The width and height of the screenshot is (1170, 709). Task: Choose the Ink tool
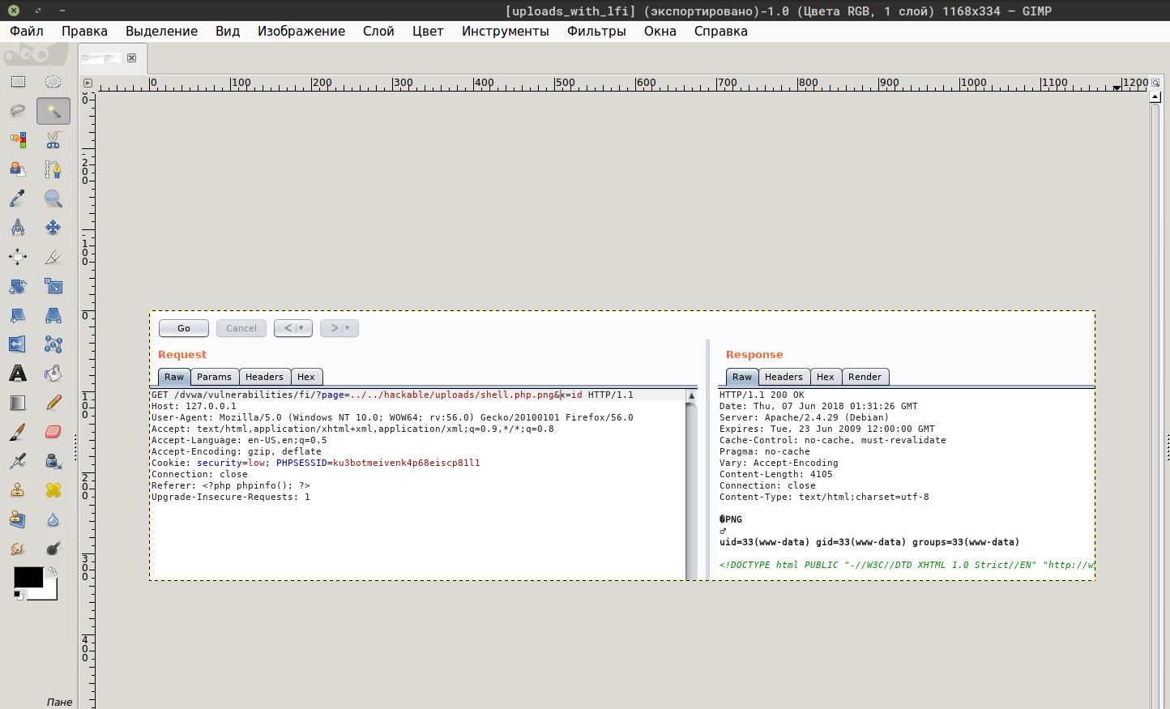click(53, 461)
